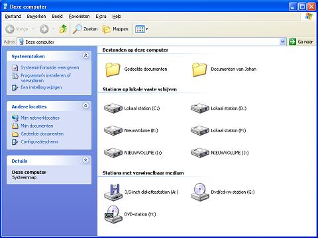Click the Up one folder toolbar icon
This screenshot has width=318, height=238.
coord(64,29)
